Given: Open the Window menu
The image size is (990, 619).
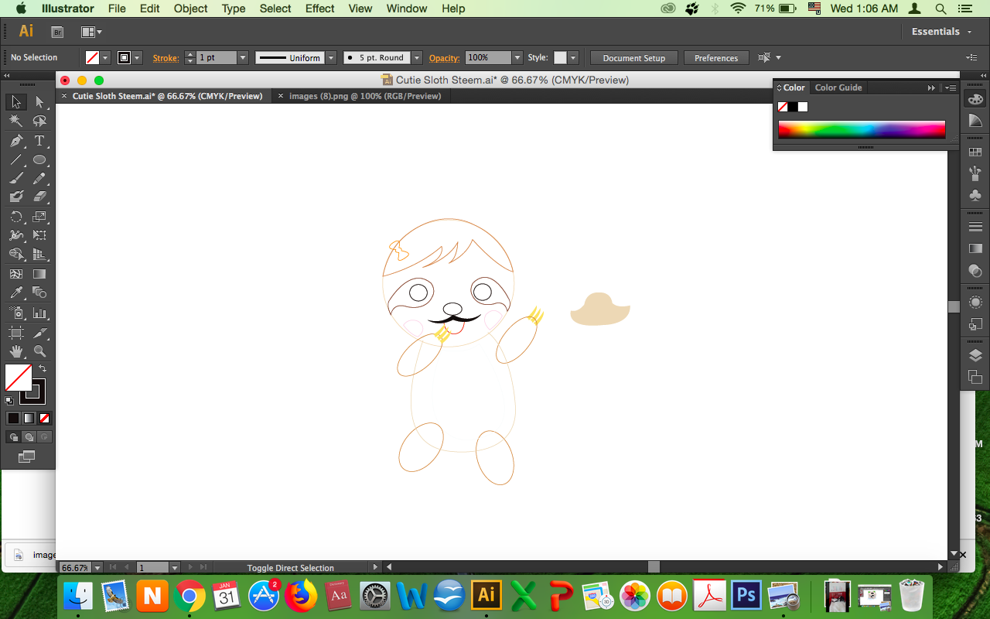Looking at the screenshot, I should tap(407, 9).
